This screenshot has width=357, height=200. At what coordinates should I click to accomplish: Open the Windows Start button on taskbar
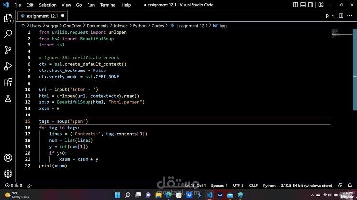(x=117, y=195)
